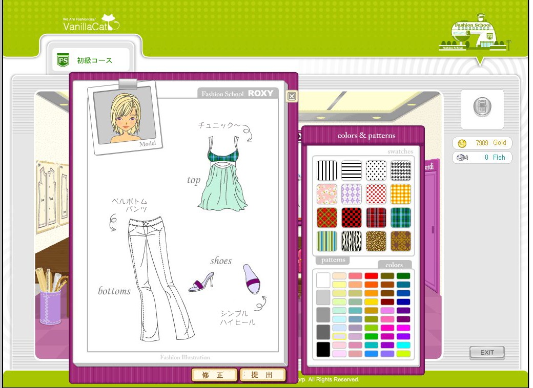This screenshot has height=388, width=533.
Task: Choose the horizontal black stripes pattern
Action: click(x=352, y=170)
